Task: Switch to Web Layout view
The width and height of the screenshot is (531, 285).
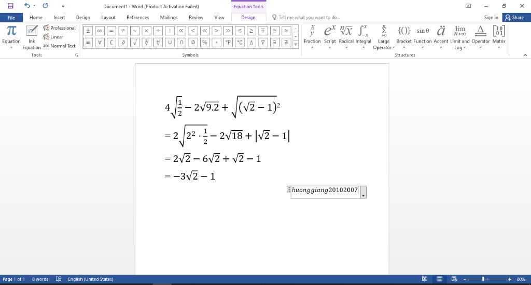Action: 454,279
